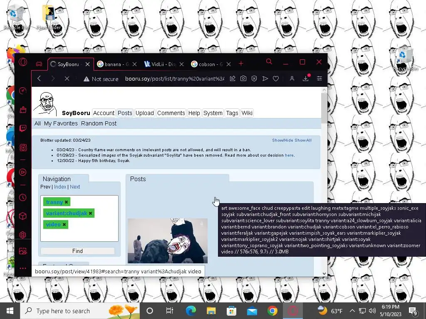Close the banana tab
The width and height of the screenshot is (426, 319).
[x=134, y=64]
